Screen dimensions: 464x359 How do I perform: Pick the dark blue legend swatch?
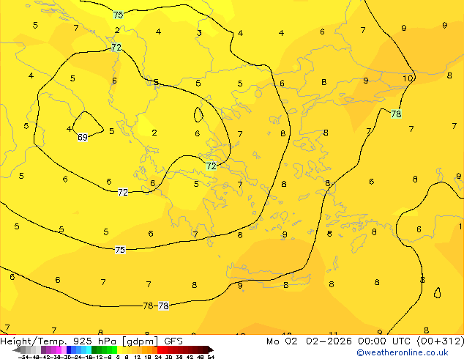(69, 349)
